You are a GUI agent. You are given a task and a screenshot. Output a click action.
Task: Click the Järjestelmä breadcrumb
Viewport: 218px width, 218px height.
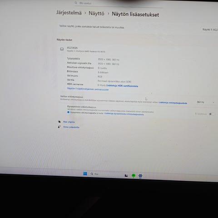click(69, 13)
